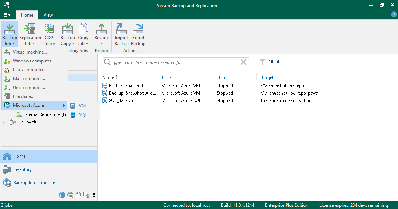Click the Files mini navigation icon
The height and width of the screenshot is (209, 398).
click(78, 195)
